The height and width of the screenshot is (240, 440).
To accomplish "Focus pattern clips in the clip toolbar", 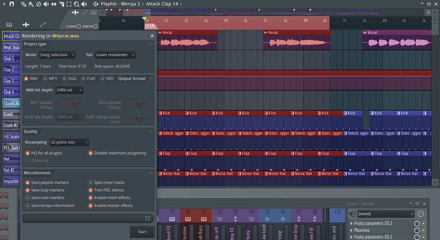I will tap(94, 12).
